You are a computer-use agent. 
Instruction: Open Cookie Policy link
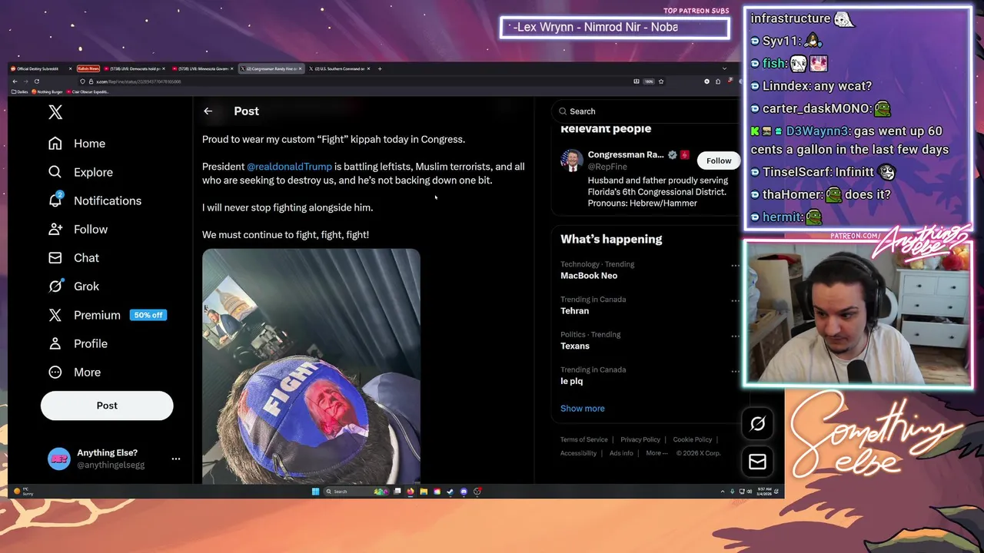(x=693, y=440)
